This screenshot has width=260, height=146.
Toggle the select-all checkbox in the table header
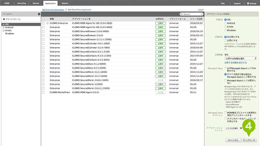[43, 19]
